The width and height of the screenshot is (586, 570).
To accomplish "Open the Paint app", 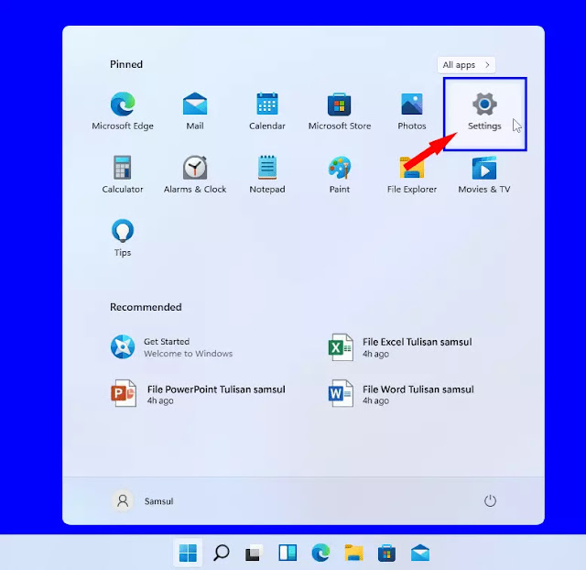I will pos(340,174).
